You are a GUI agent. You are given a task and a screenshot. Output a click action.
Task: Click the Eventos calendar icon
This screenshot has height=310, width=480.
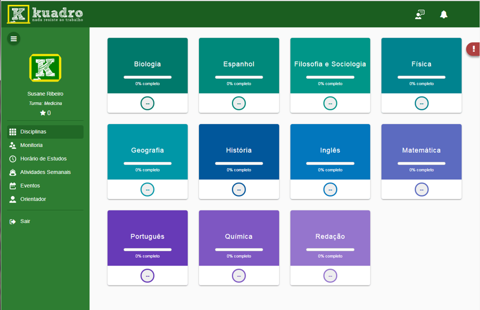[x=13, y=186]
